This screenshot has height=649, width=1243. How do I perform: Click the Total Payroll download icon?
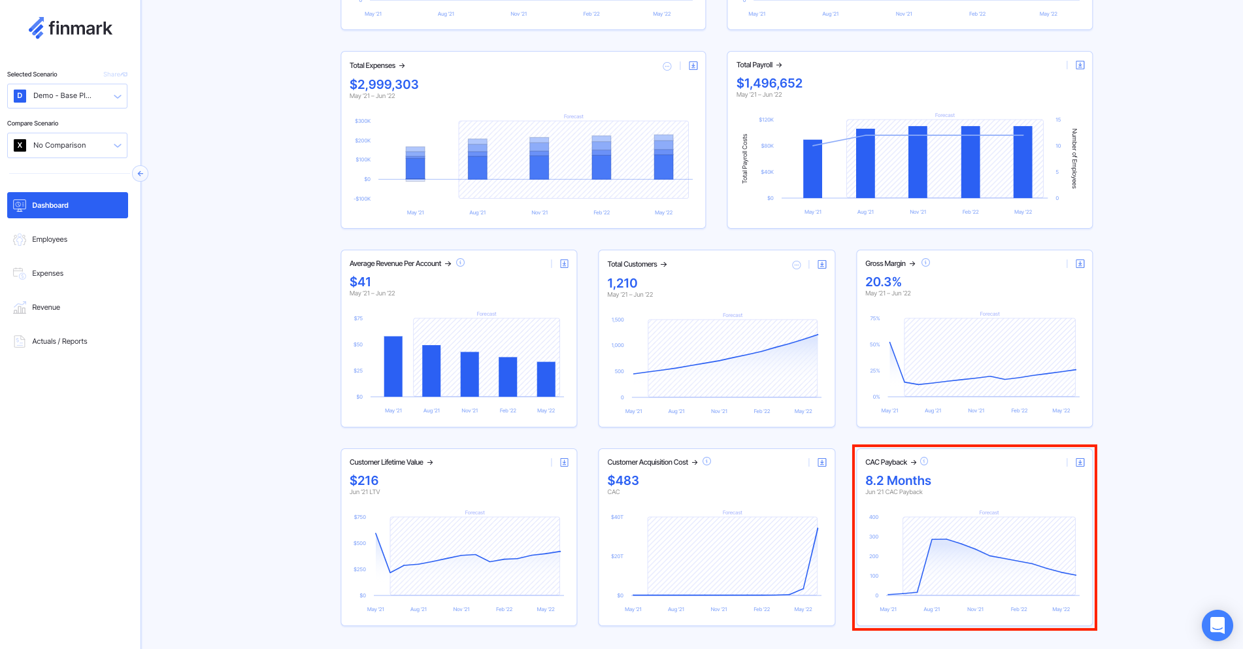[x=1080, y=65]
